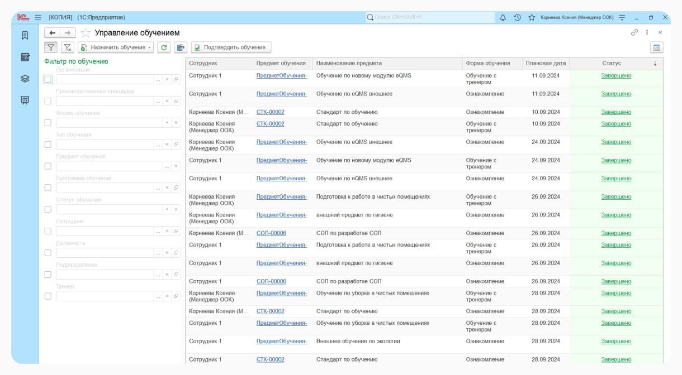This screenshot has height=375, width=682.
Task: Open the main hamburger menu
Action: (x=38, y=17)
